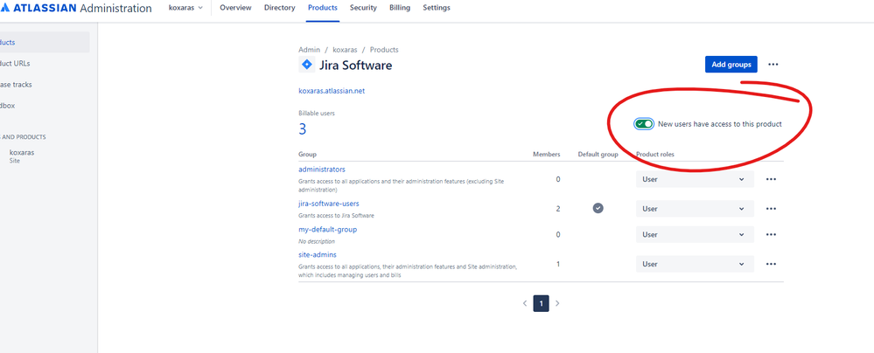Click default group checkmark for jira-software-users
This screenshot has width=874, height=353.
[x=598, y=208]
